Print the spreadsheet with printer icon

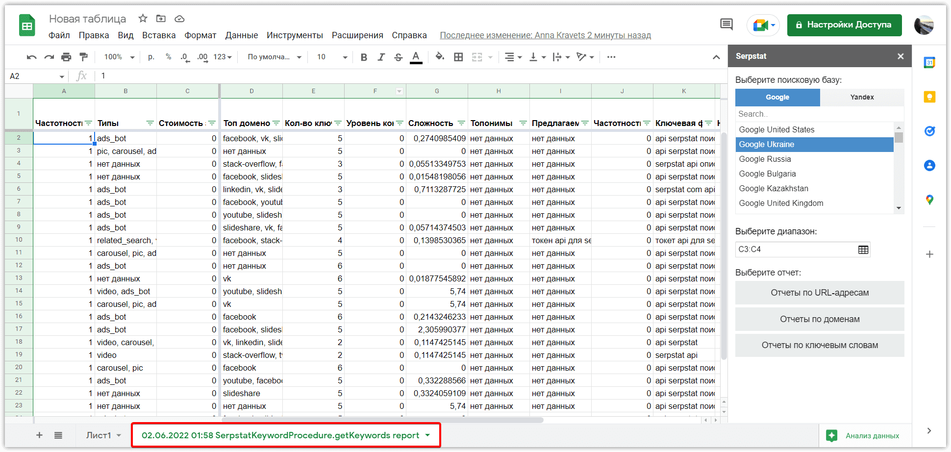[x=66, y=57]
